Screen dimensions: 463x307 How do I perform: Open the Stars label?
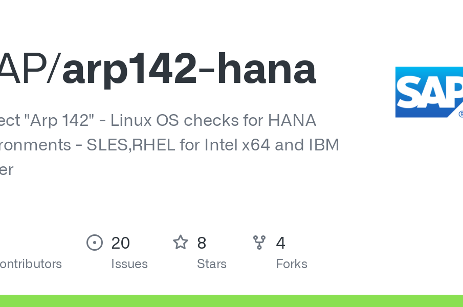[x=212, y=264]
